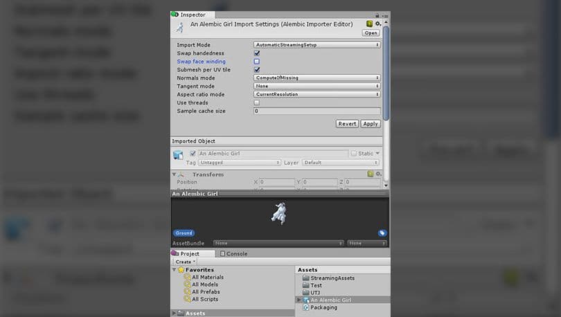Click the Transform component help icon
Viewport: 561px width, 317px height.
click(x=371, y=174)
